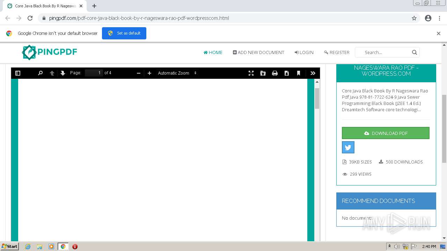Image resolution: width=447 pixels, height=251 pixels.
Task: Click the page number field
Action: coord(94,73)
